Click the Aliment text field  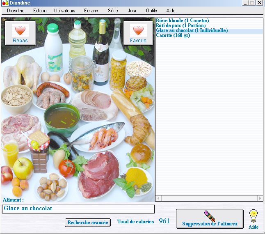[x=78, y=209]
